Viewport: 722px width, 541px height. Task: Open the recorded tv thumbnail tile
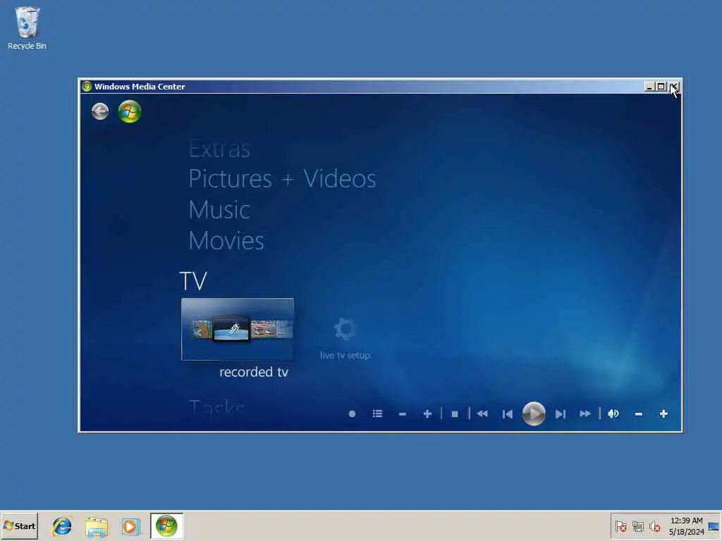click(x=237, y=329)
